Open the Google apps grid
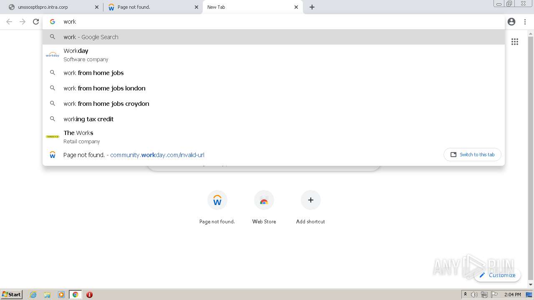The height and width of the screenshot is (300, 534). 515,42
